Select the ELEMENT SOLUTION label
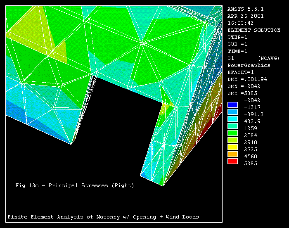This screenshot has height=228, width=289. coord(254,30)
